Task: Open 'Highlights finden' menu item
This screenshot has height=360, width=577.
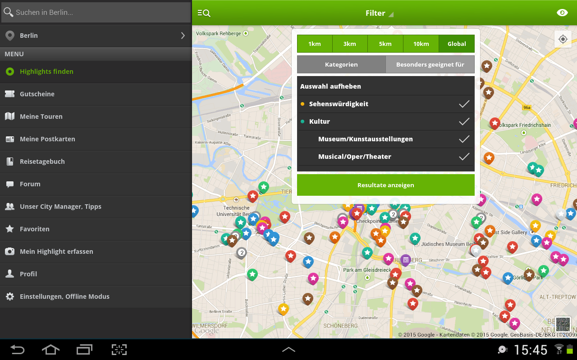Action: pyautogui.click(x=96, y=72)
